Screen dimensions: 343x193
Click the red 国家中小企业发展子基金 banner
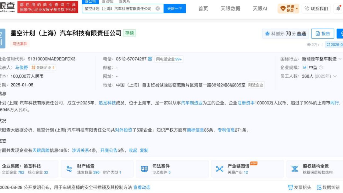pos(48,7)
